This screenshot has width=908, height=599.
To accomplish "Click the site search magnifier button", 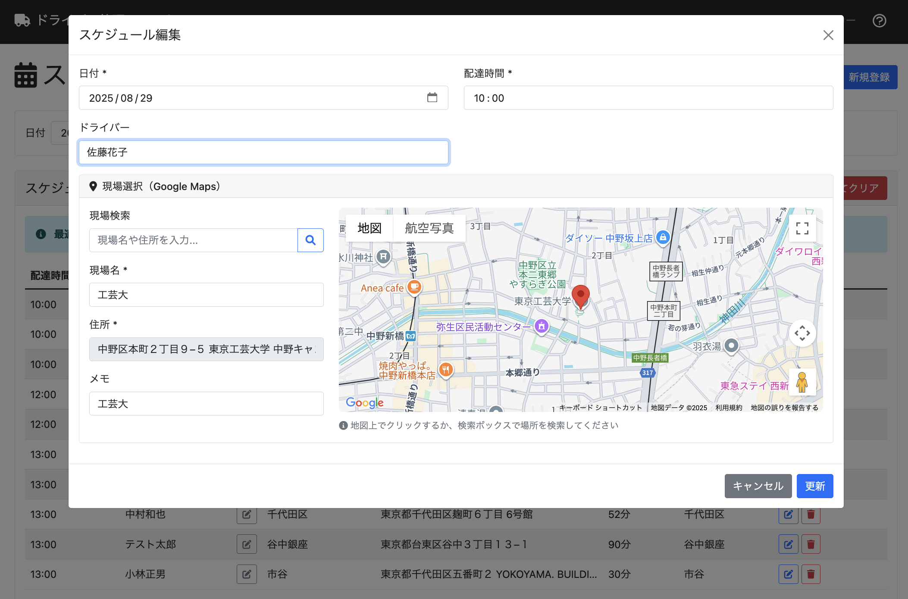I will 310,240.
